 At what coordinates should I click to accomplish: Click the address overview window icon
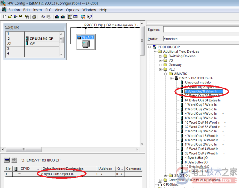click(75, 17)
